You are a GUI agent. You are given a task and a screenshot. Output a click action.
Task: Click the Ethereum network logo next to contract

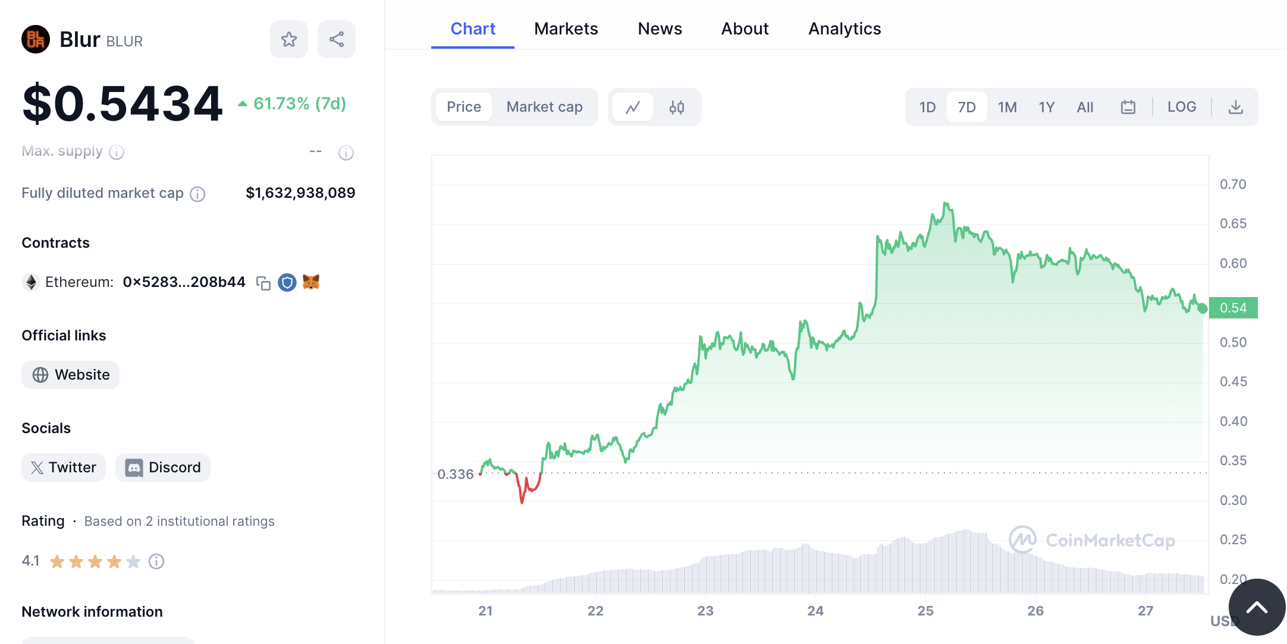(31, 282)
